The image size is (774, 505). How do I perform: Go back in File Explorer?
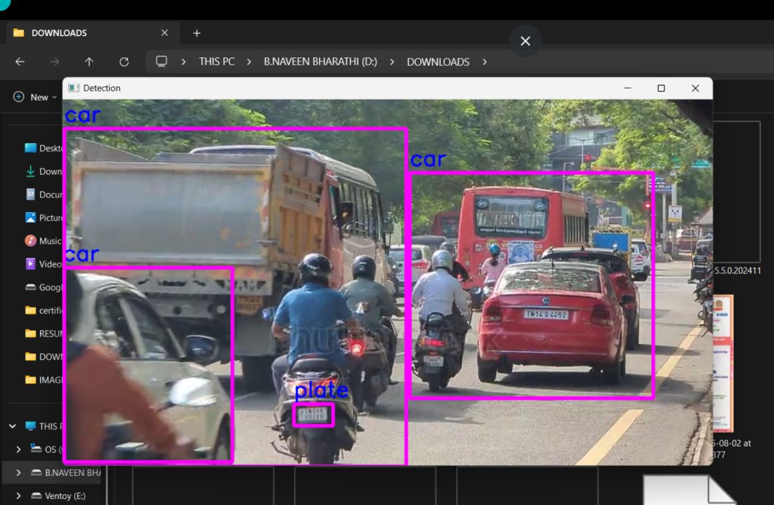(x=20, y=62)
